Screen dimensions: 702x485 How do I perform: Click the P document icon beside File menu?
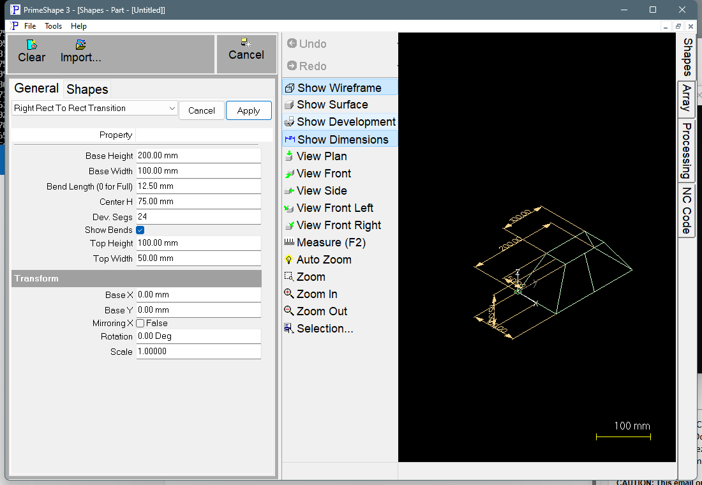[14, 26]
